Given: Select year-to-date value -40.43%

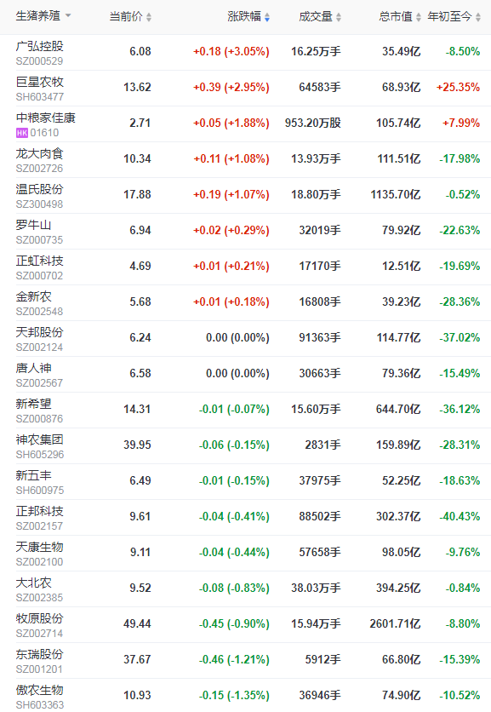Looking at the screenshot, I should pyautogui.click(x=460, y=517).
